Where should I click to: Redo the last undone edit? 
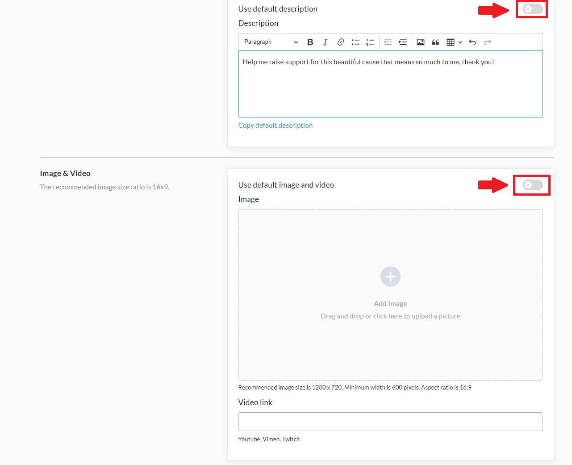coord(488,42)
